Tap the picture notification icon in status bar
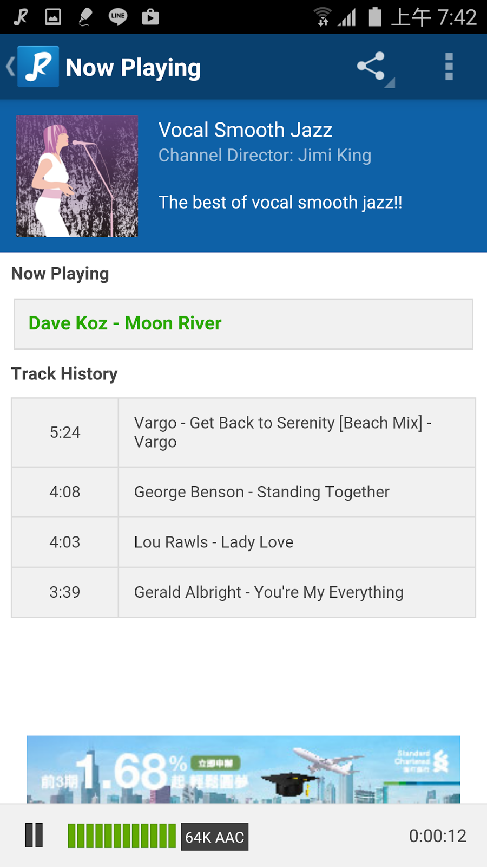Image resolution: width=487 pixels, height=867 pixels. (x=53, y=17)
